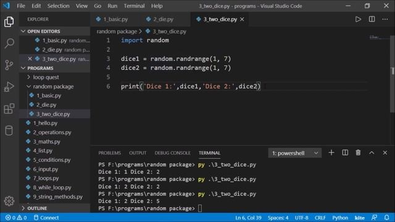The image size is (395, 222).
Task: Open the Selection menu
Action: click(58, 6)
